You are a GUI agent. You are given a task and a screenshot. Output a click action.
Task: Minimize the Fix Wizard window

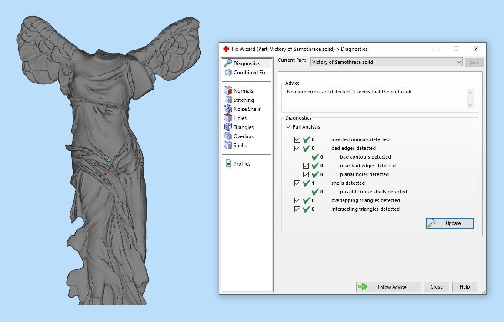pyautogui.click(x=437, y=49)
